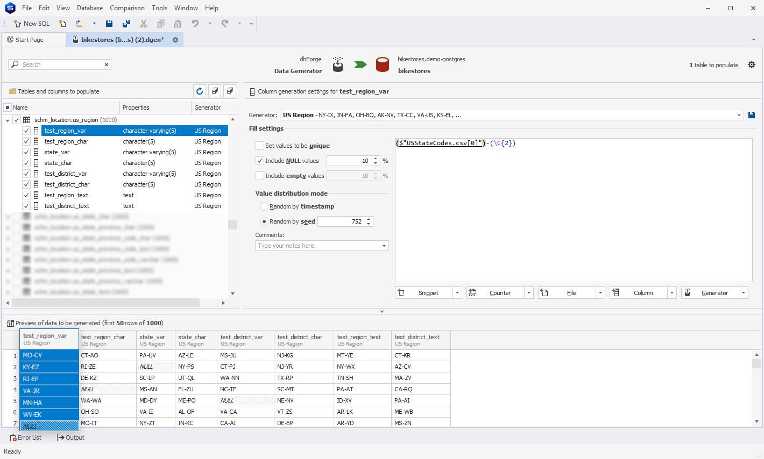Increase the seed value spinner

point(369,219)
